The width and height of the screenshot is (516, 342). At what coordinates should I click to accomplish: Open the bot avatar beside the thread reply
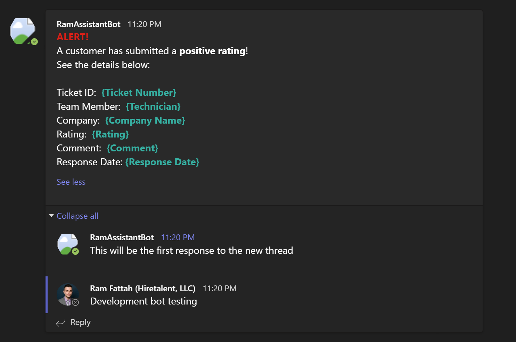coord(68,244)
